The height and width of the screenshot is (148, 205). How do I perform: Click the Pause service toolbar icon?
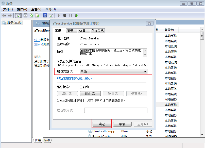[71, 15]
